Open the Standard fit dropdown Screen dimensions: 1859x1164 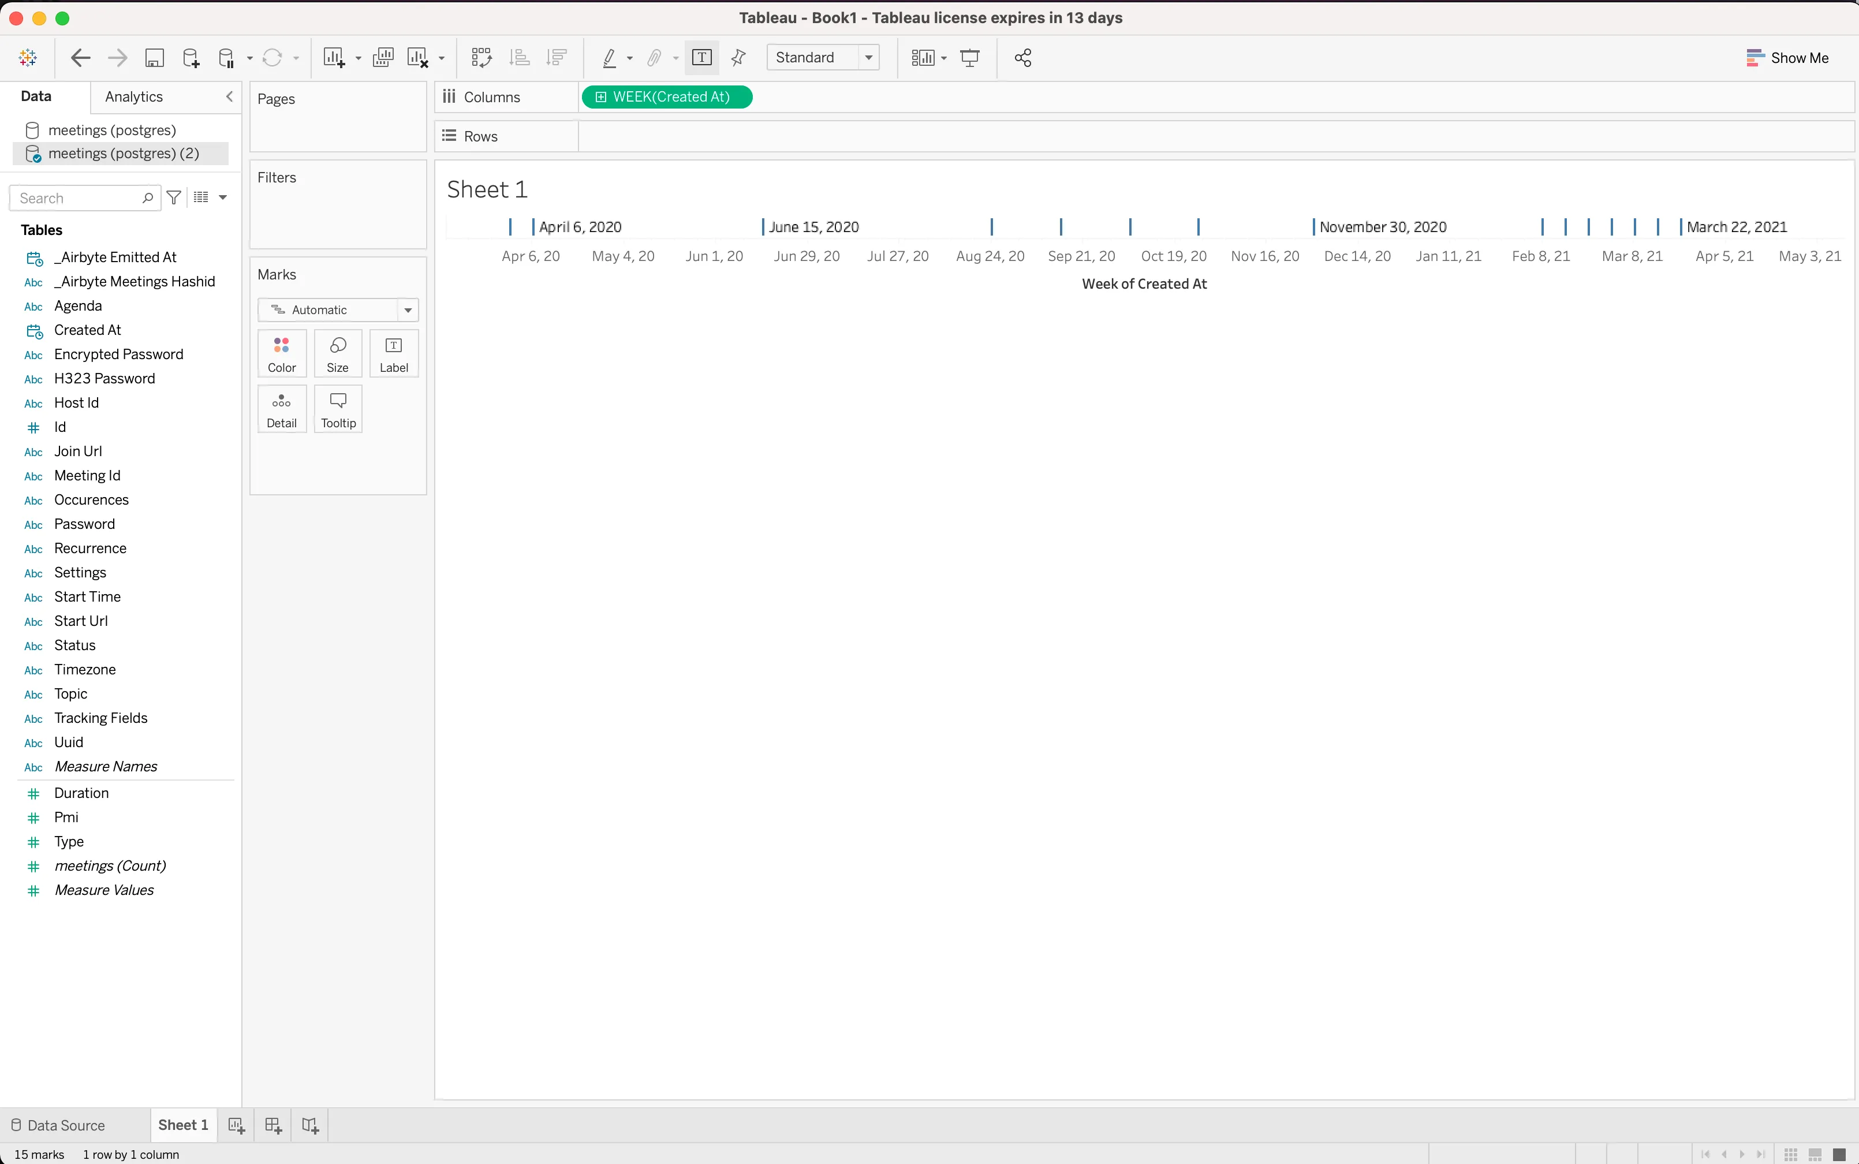pyautogui.click(x=822, y=58)
